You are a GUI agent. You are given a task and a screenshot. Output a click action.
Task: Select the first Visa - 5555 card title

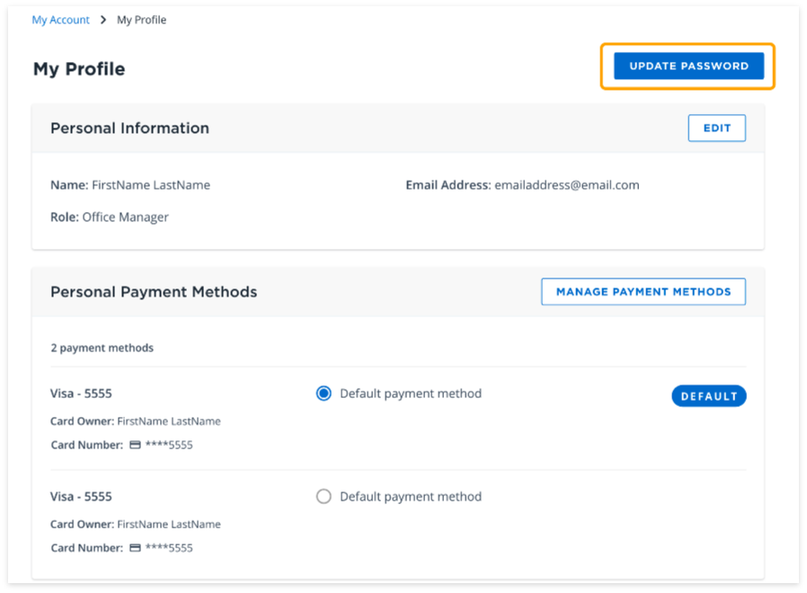(81, 394)
